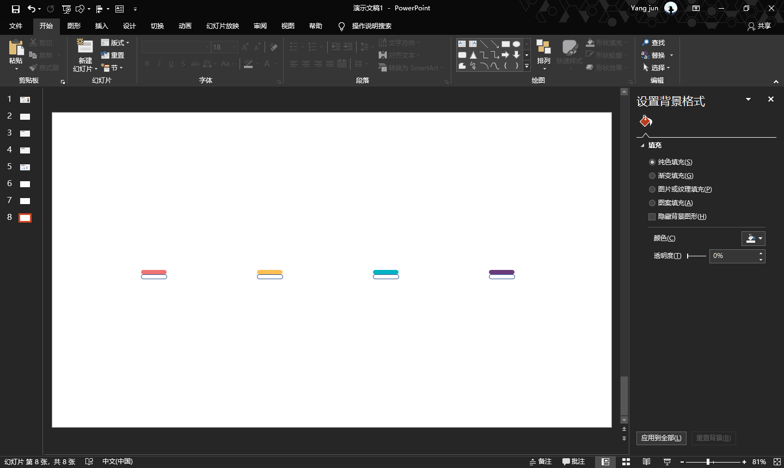Start slideshow from beginning in quick access toolbar
784x468 pixels.
(x=66, y=9)
